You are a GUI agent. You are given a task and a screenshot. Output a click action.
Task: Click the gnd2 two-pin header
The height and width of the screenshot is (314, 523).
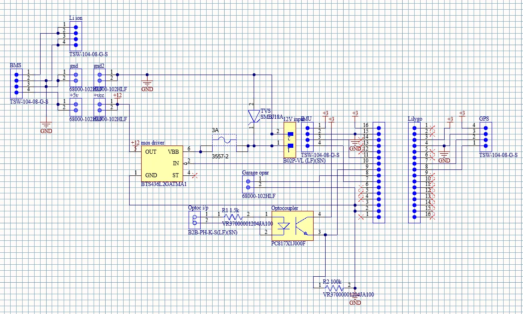pos(100,78)
